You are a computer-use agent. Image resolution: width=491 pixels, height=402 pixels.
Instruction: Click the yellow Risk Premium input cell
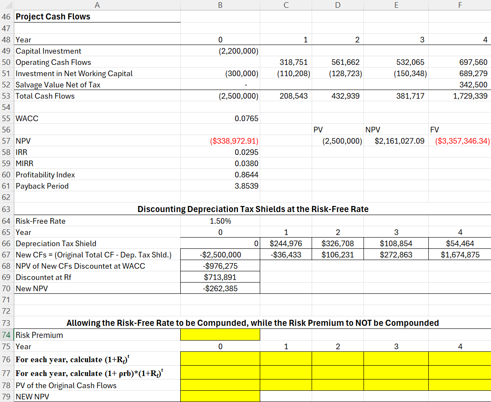pyautogui.click(x=220, y=334)
